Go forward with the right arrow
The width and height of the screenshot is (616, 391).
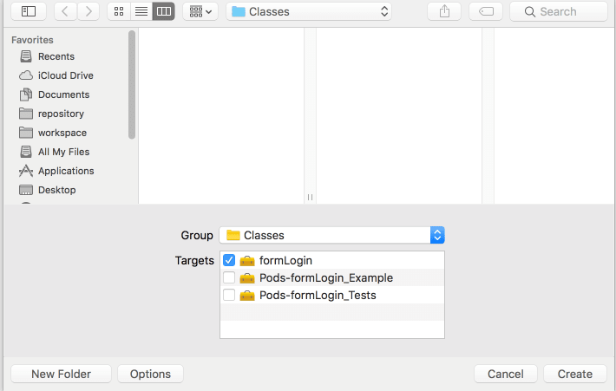point(88,11)
